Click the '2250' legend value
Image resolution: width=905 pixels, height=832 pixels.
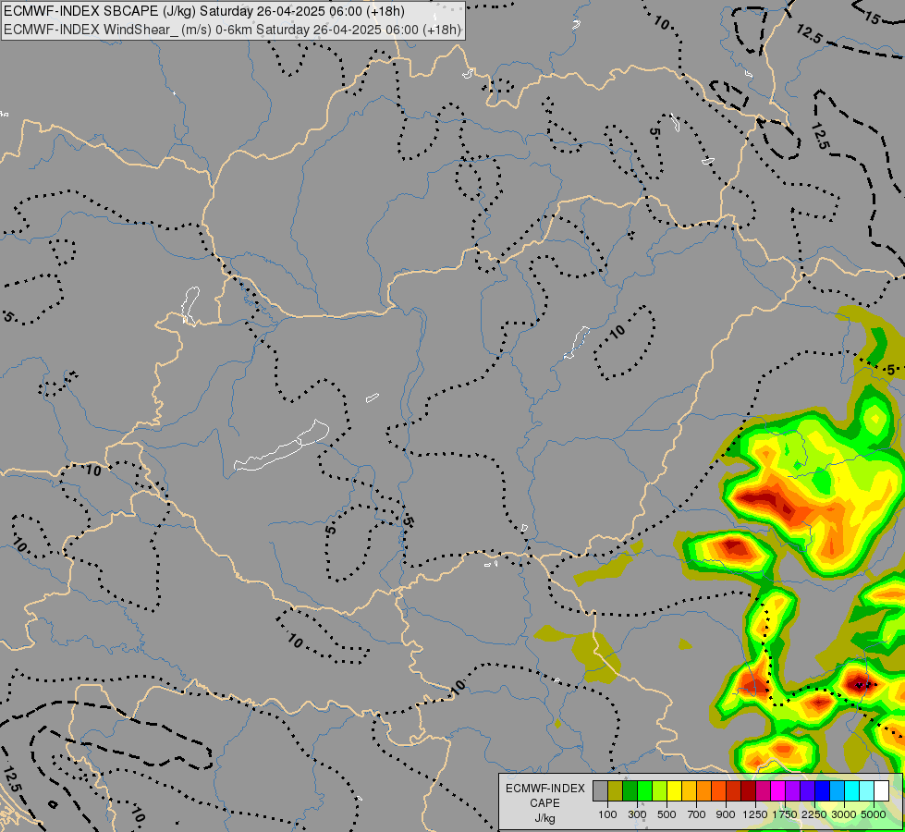click(814, 814)
